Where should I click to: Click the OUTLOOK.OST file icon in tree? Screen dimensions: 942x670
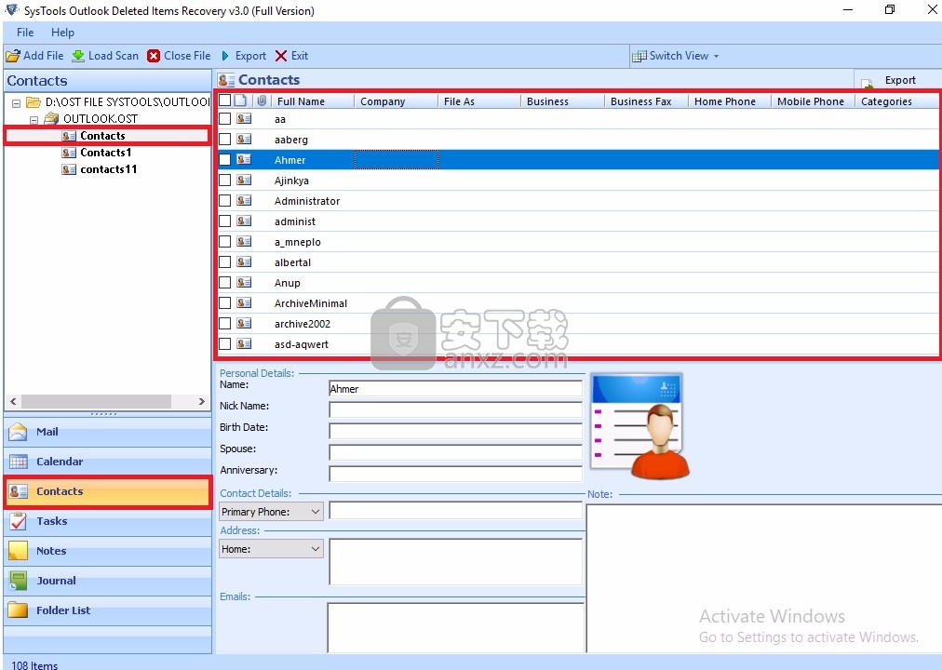click(52, 118)
